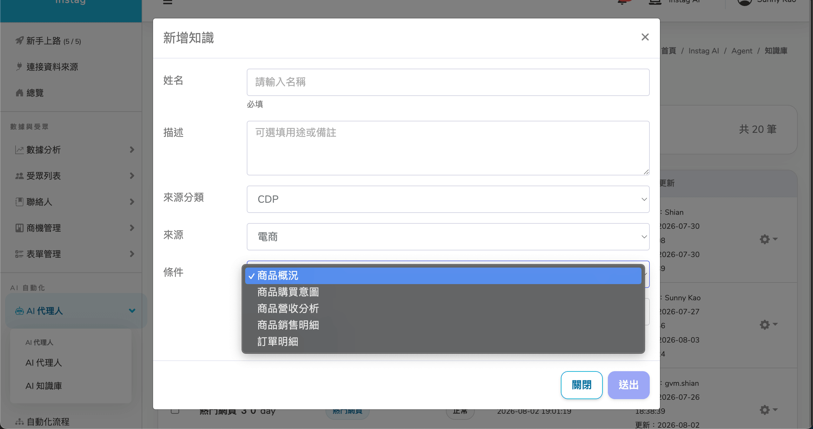
Task: Click 表單管理 form icon
Action: [19, 254]
